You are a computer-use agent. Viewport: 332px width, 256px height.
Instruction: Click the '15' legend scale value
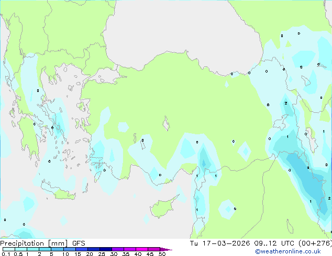pos(78,254)
